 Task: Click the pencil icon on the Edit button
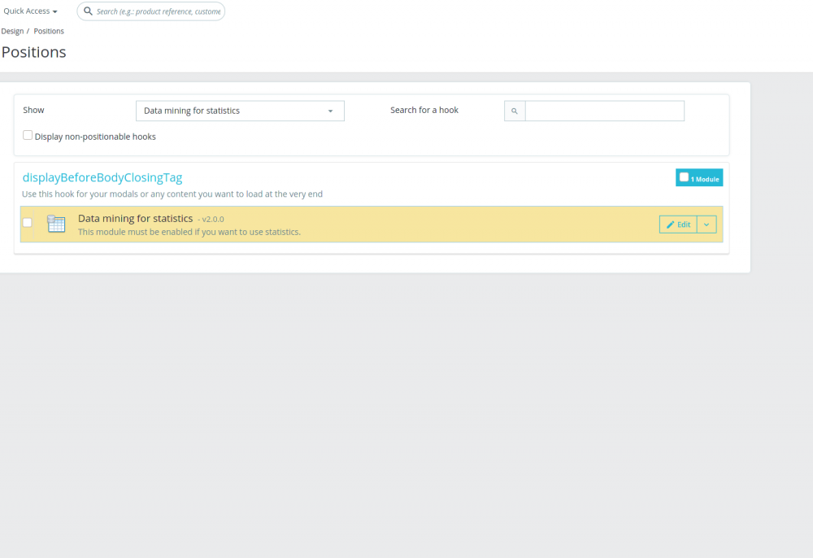(670, 224)
